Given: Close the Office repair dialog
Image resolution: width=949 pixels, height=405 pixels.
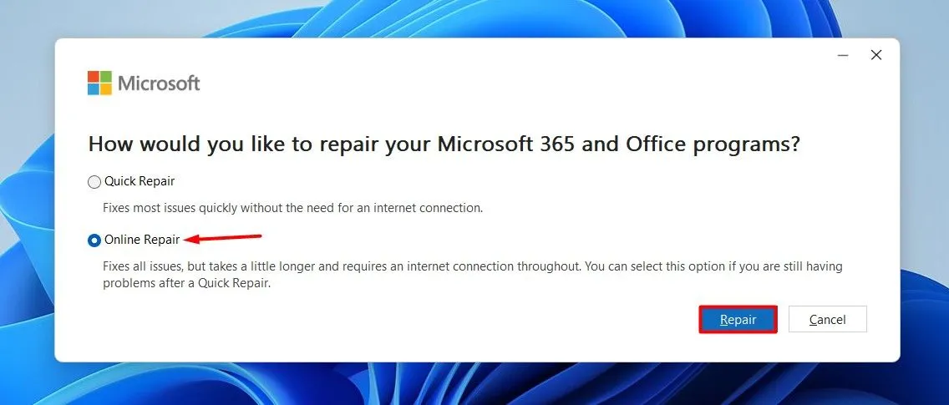Looking at the screenshot, I should pyautogui.click(x=875, y=55).
